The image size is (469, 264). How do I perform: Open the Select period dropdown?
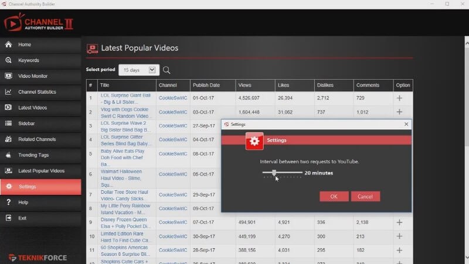point(139,70)
